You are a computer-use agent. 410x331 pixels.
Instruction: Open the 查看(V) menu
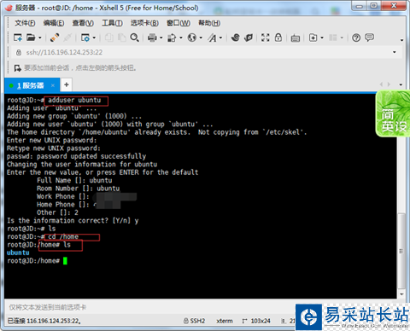point(83,23)
